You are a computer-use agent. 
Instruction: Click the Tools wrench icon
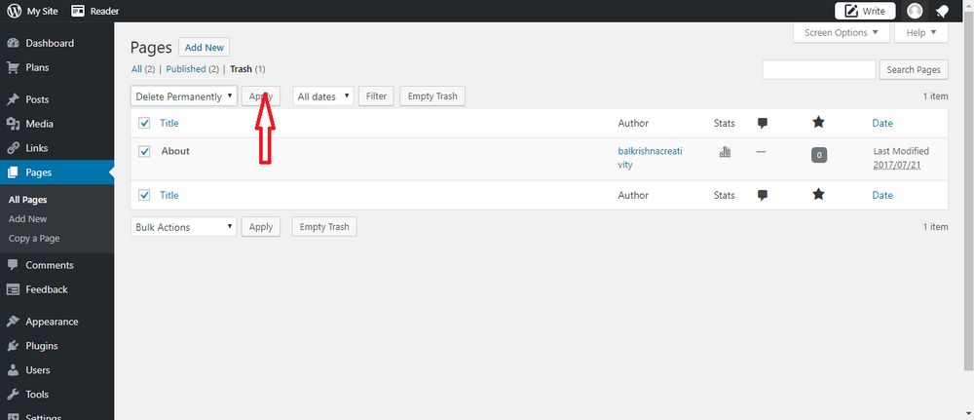13,395
